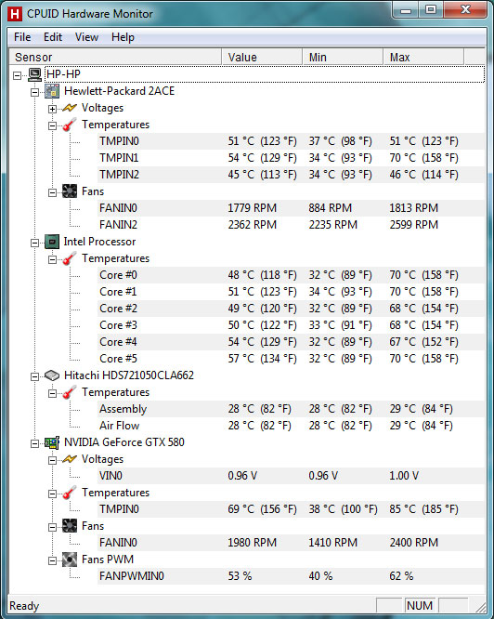This screenshot has height=619, width=494.
Task: Select the Core #1 row
Action: [x=291, y=292]
